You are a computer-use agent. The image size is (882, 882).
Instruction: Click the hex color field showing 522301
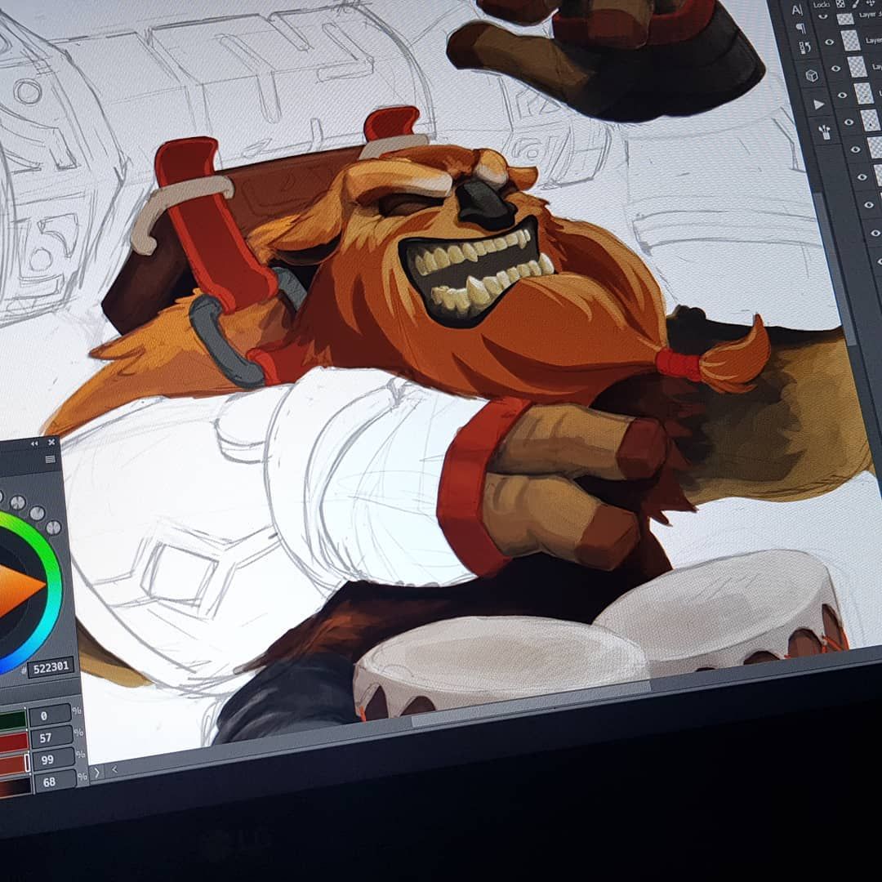(x=51, y=666)
